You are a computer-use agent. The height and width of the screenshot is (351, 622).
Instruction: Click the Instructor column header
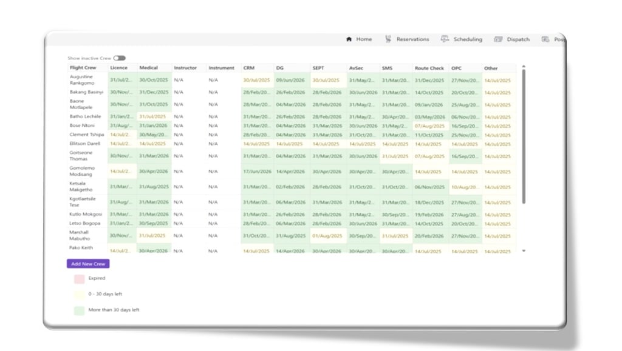[185, 68]
